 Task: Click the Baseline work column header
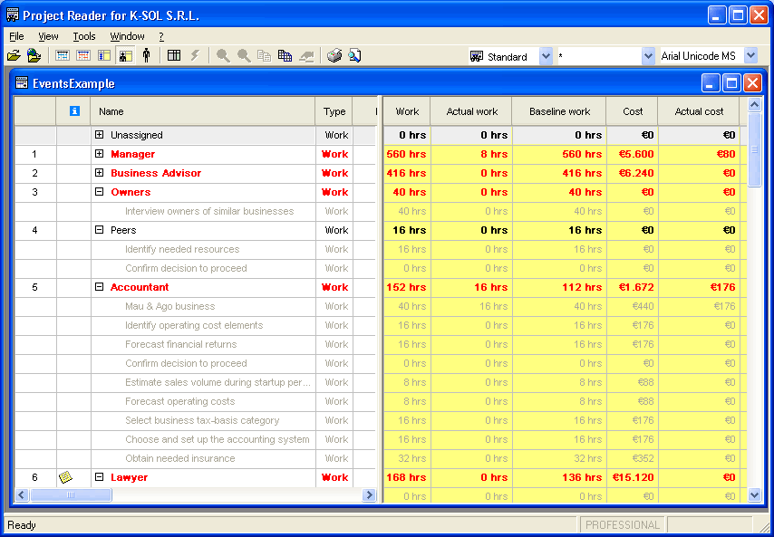click(x=559, y=111)
